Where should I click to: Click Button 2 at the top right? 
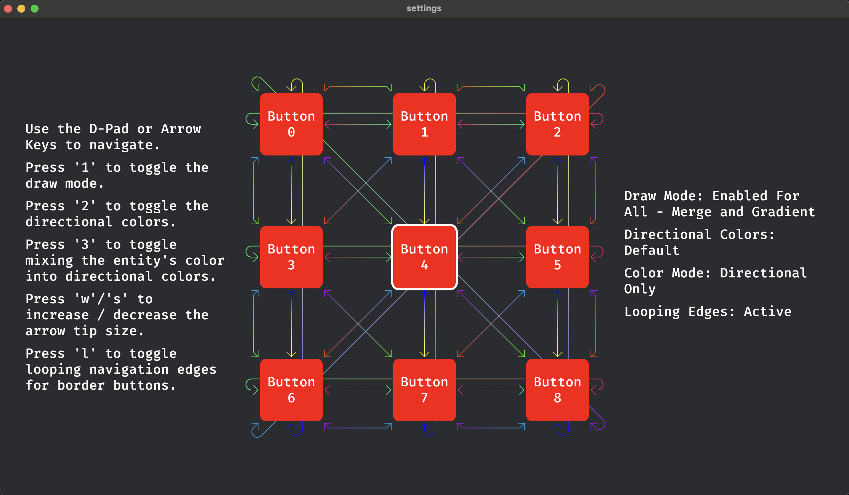coord(557,124)
